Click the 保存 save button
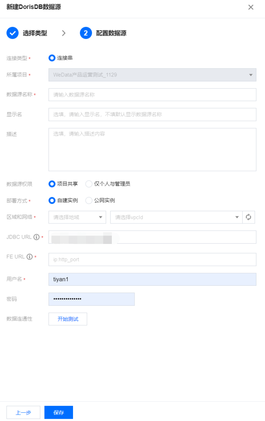The width and height of the screenshot is (265, 421). (x=59, y=412)
